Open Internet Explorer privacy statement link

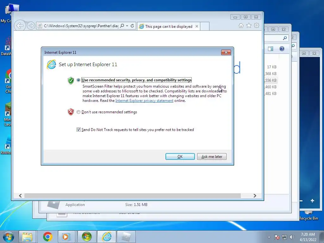tap(144, 101)
